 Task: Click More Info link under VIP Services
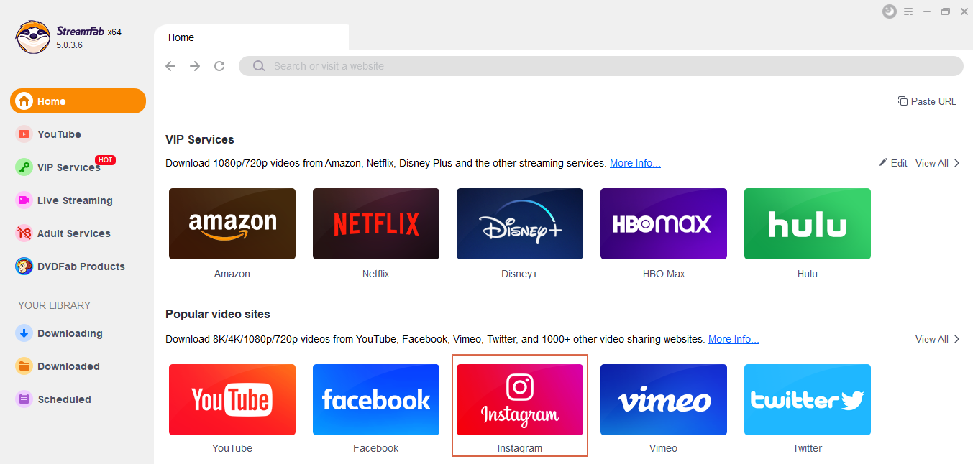[x=635, y=163]
